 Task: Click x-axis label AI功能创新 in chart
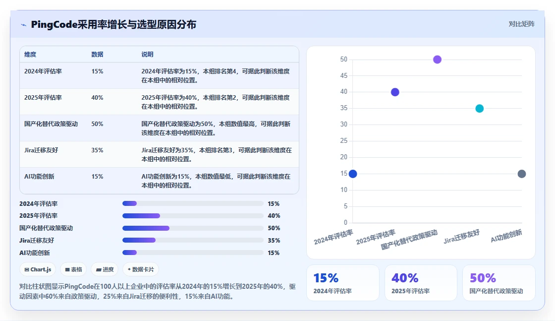coord(506,236)
